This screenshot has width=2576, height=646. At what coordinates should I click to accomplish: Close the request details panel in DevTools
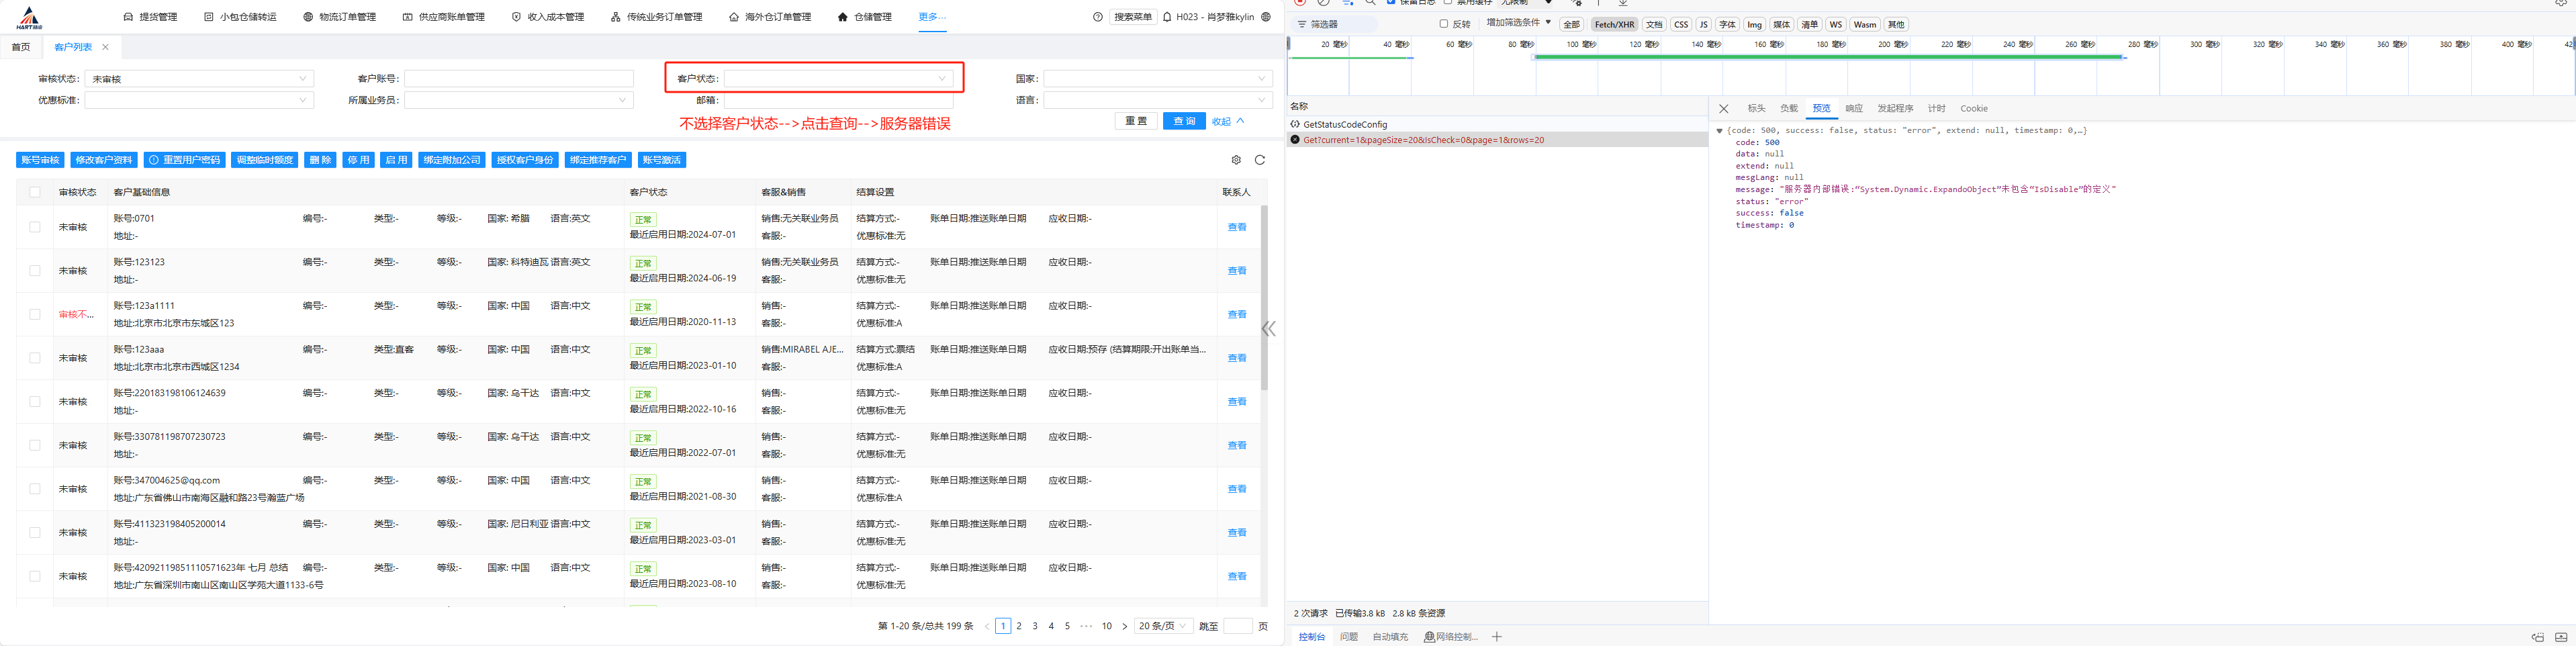tap(1723, 109)
